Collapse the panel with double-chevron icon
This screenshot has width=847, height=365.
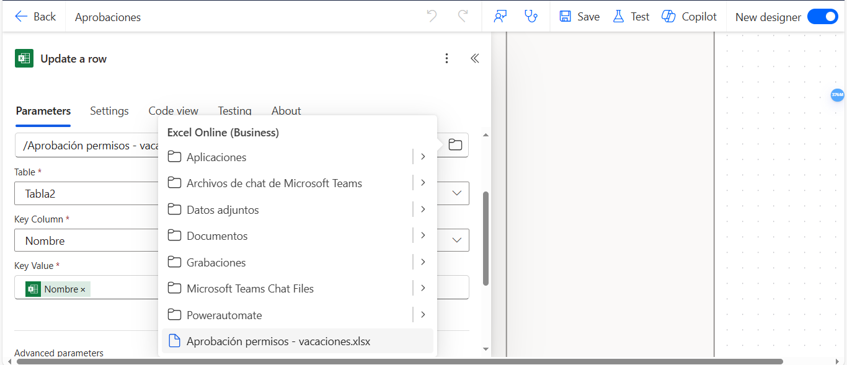coord(475,58)
